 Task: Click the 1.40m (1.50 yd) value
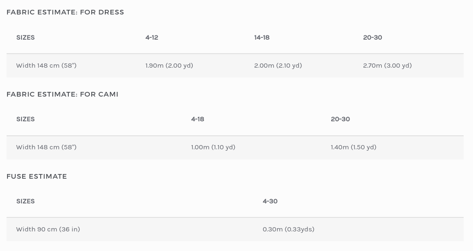353,147
